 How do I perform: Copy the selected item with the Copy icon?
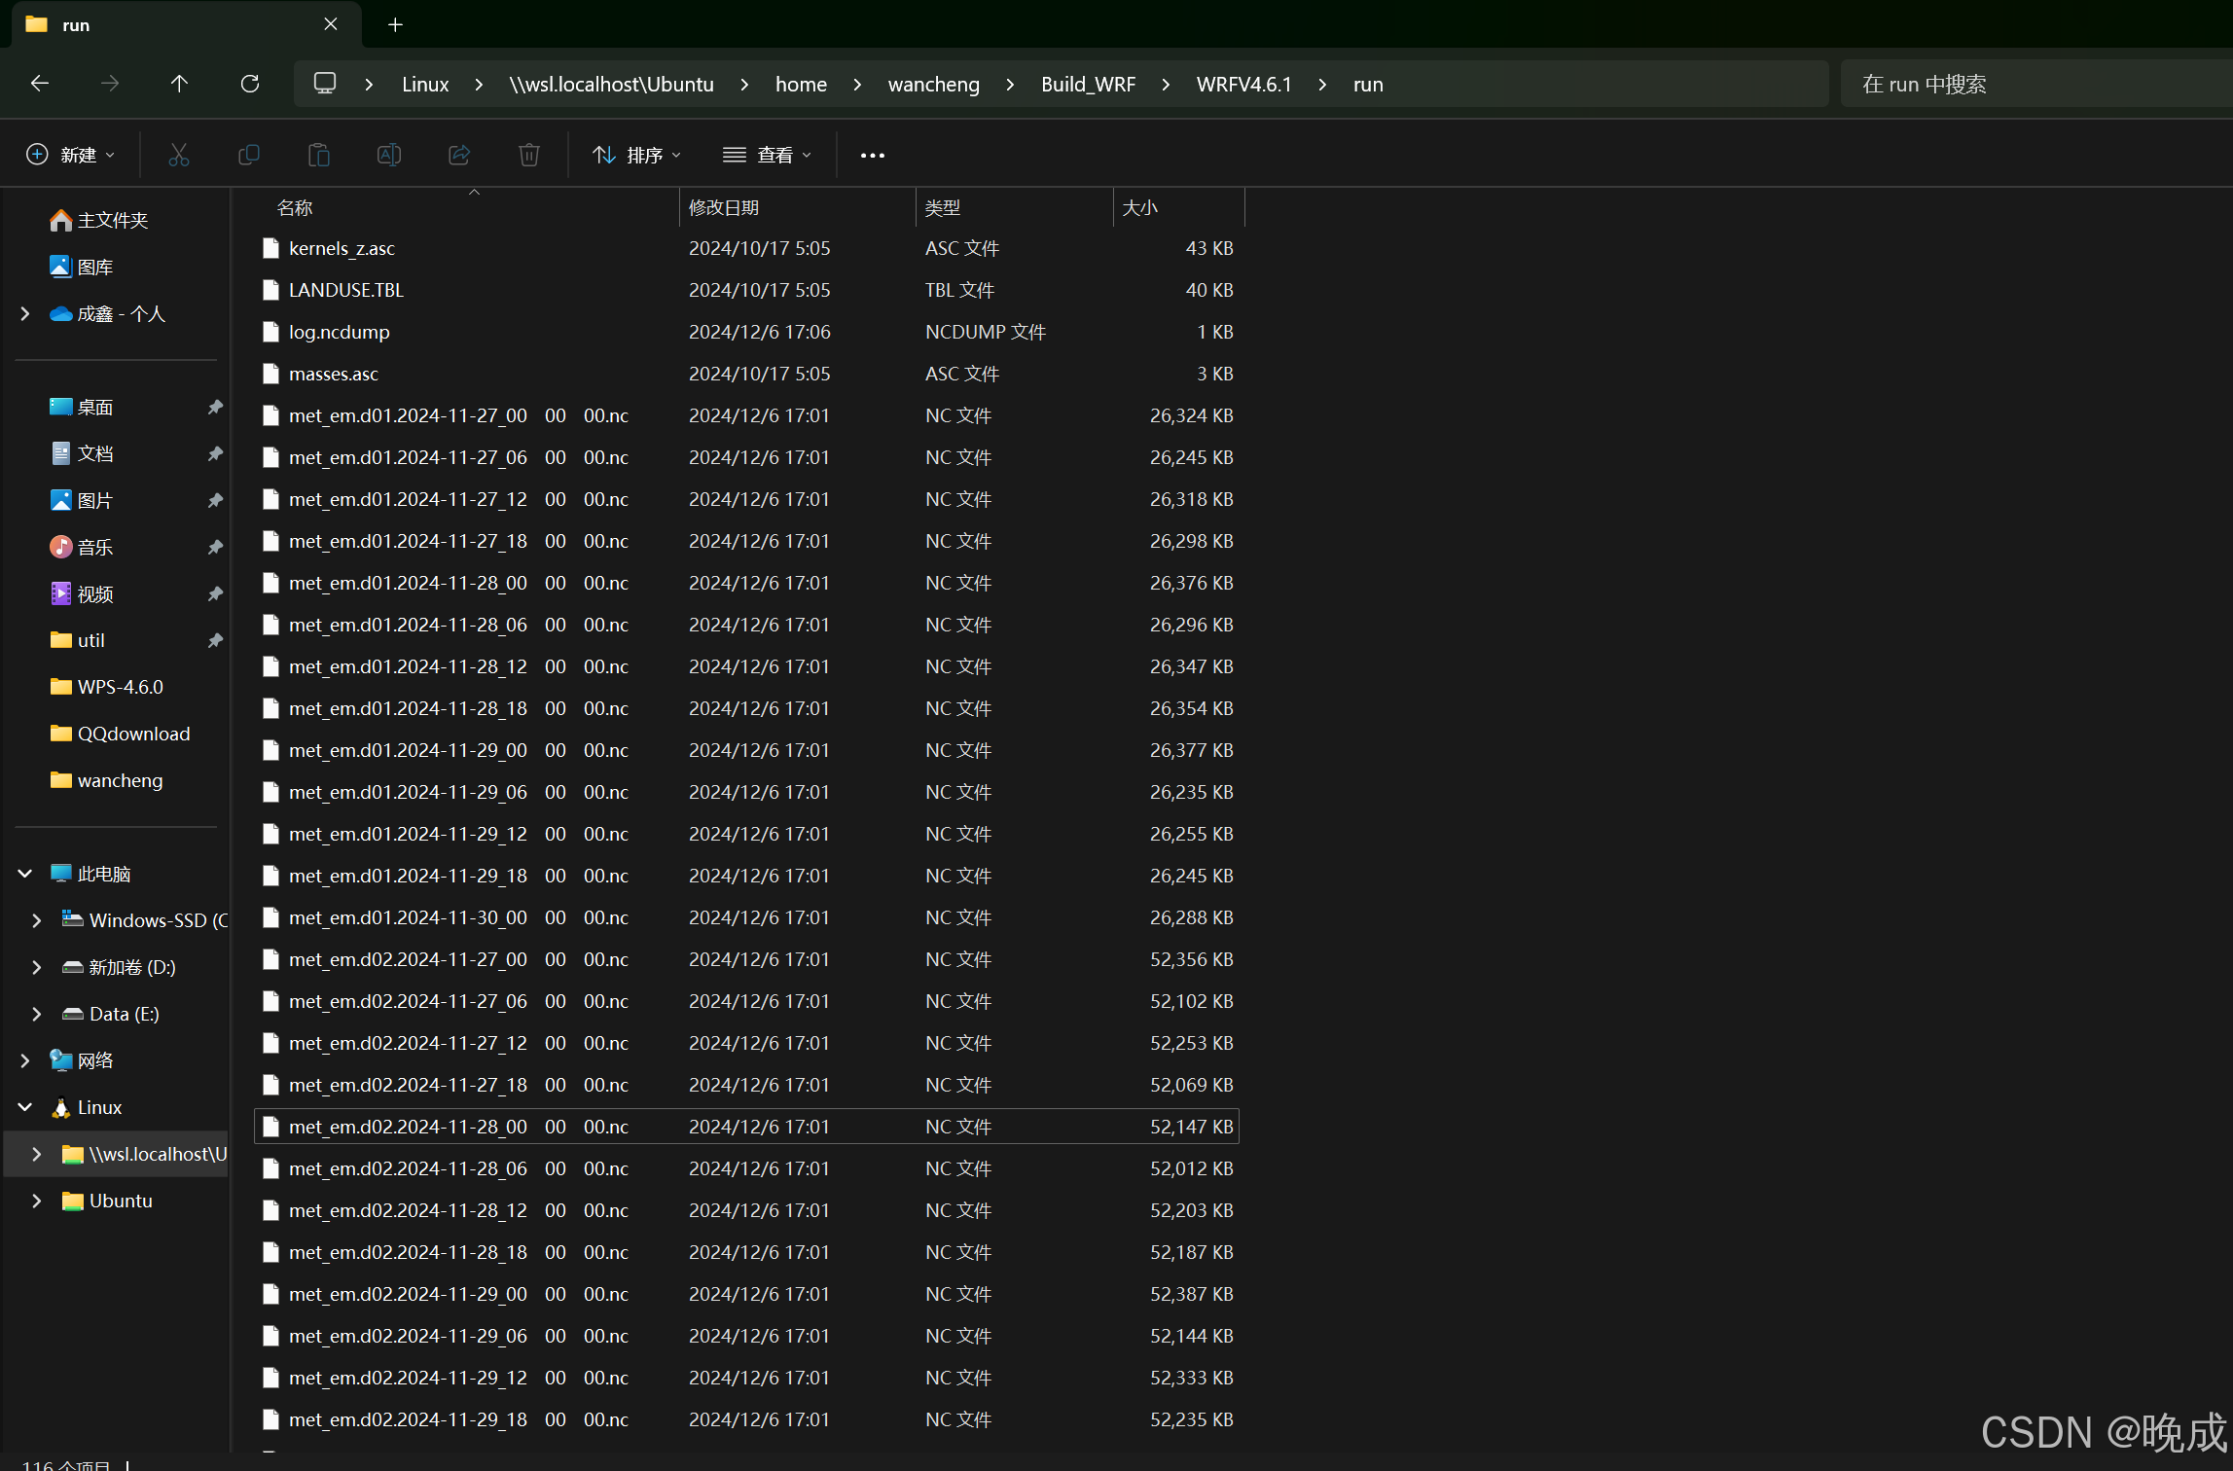(249, 154)
